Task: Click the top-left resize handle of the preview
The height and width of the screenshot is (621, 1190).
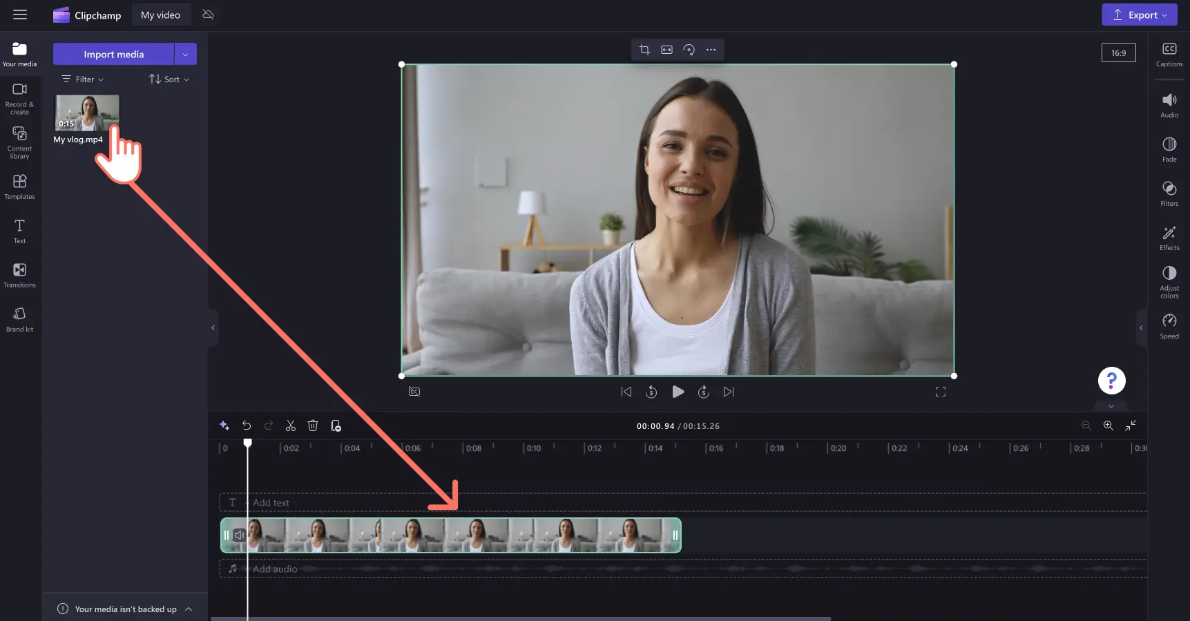Action: (402, 64)
